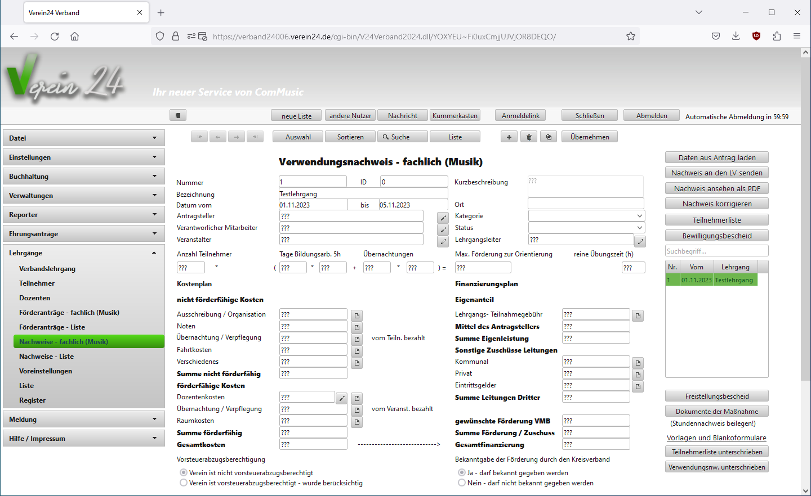Add new record with plus icon
Screen dimensions: 811x496
click(509, 137)
